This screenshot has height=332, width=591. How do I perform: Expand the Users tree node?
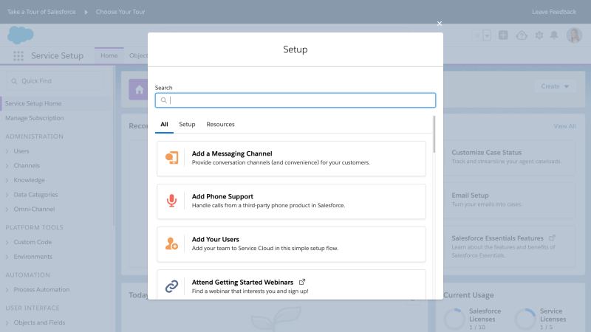point(7,151)
